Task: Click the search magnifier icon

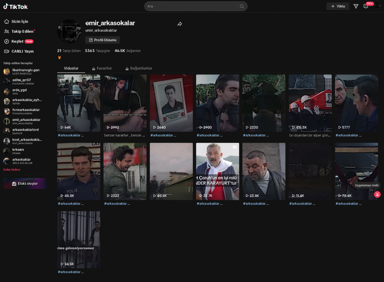Action: pyautogui.click(x=242, y=6)
